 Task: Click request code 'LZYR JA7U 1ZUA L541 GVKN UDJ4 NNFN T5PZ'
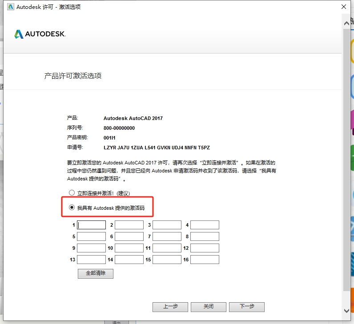click(157, 148)
